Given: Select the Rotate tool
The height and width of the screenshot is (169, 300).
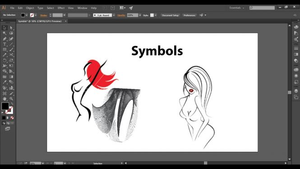Looking at the screenshot, I should coord(5,61).
